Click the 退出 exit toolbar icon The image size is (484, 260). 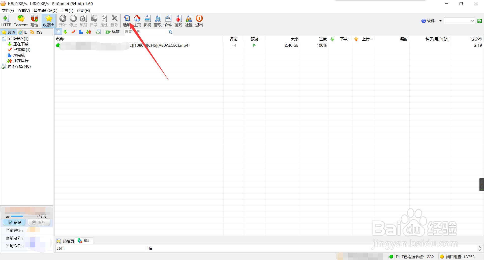tap(199, 21)
